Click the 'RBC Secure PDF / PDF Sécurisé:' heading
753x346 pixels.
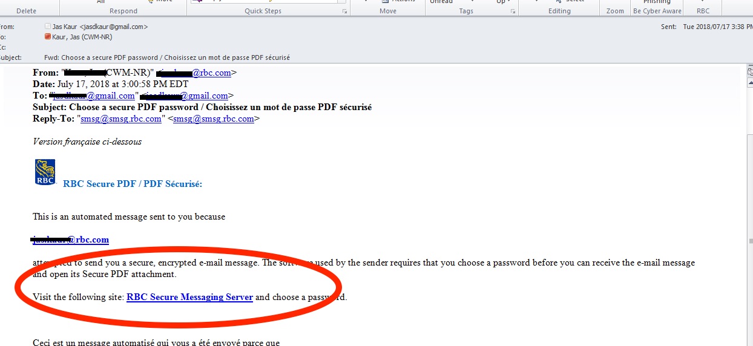pyautogui.click(x=133, y=184)
